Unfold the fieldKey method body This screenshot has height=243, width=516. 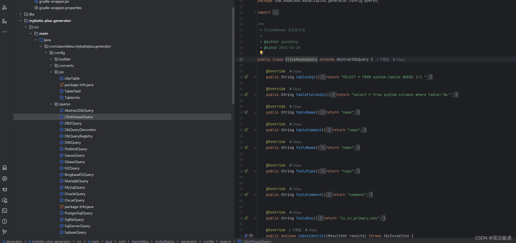click(x=255, y=218)
